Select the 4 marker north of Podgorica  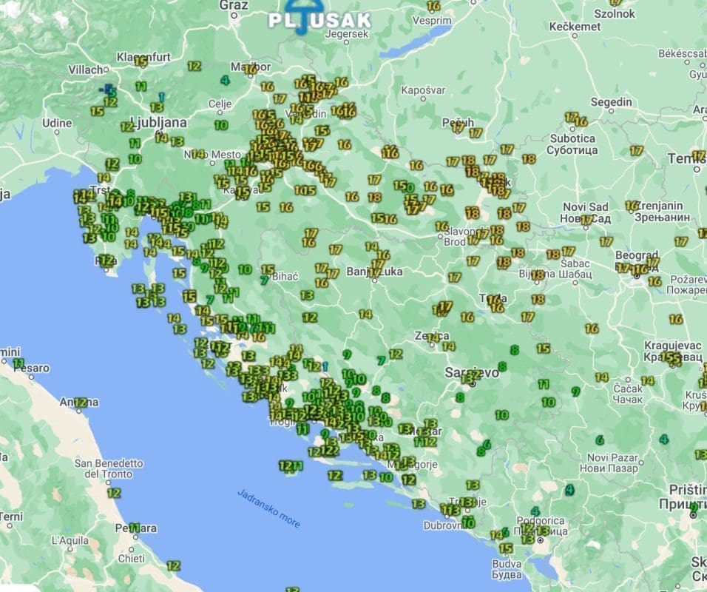pyautogui.click(x=535, y=511)
